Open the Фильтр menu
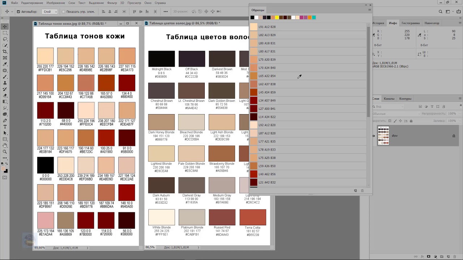The width and height of the screenshot is (463, 260). [x=112, y=3]
